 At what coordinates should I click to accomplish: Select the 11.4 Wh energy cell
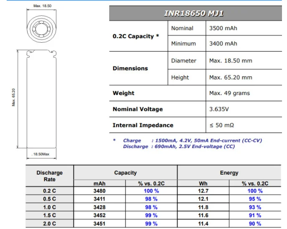[203, 224]
